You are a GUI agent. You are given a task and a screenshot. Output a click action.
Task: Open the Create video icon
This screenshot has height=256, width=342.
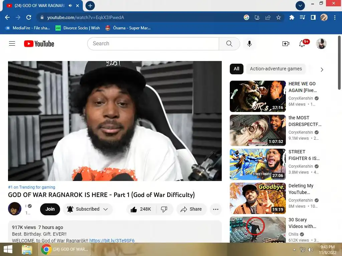pos(286,44)
